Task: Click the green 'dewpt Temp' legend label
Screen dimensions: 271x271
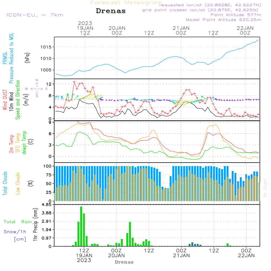Action: click(x=24, y=143)
